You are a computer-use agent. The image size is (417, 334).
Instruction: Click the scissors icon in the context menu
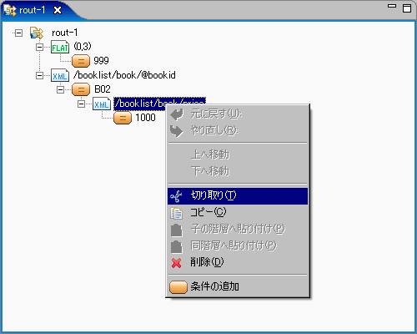coord(176,196)
